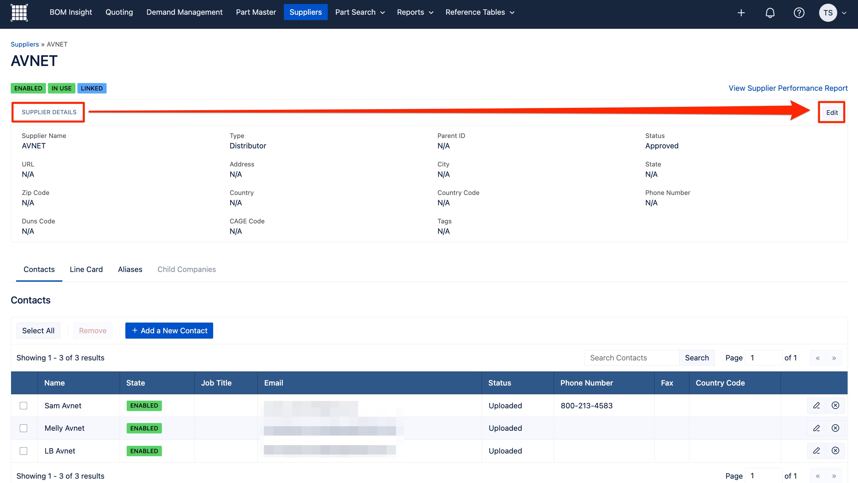Sort by the Job Title column header

click(226, 383)
